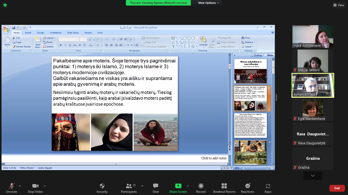Expand the View Options dropdown
Image resolution: width=348 pixels, height=195 pixels.
pos(208,3)
